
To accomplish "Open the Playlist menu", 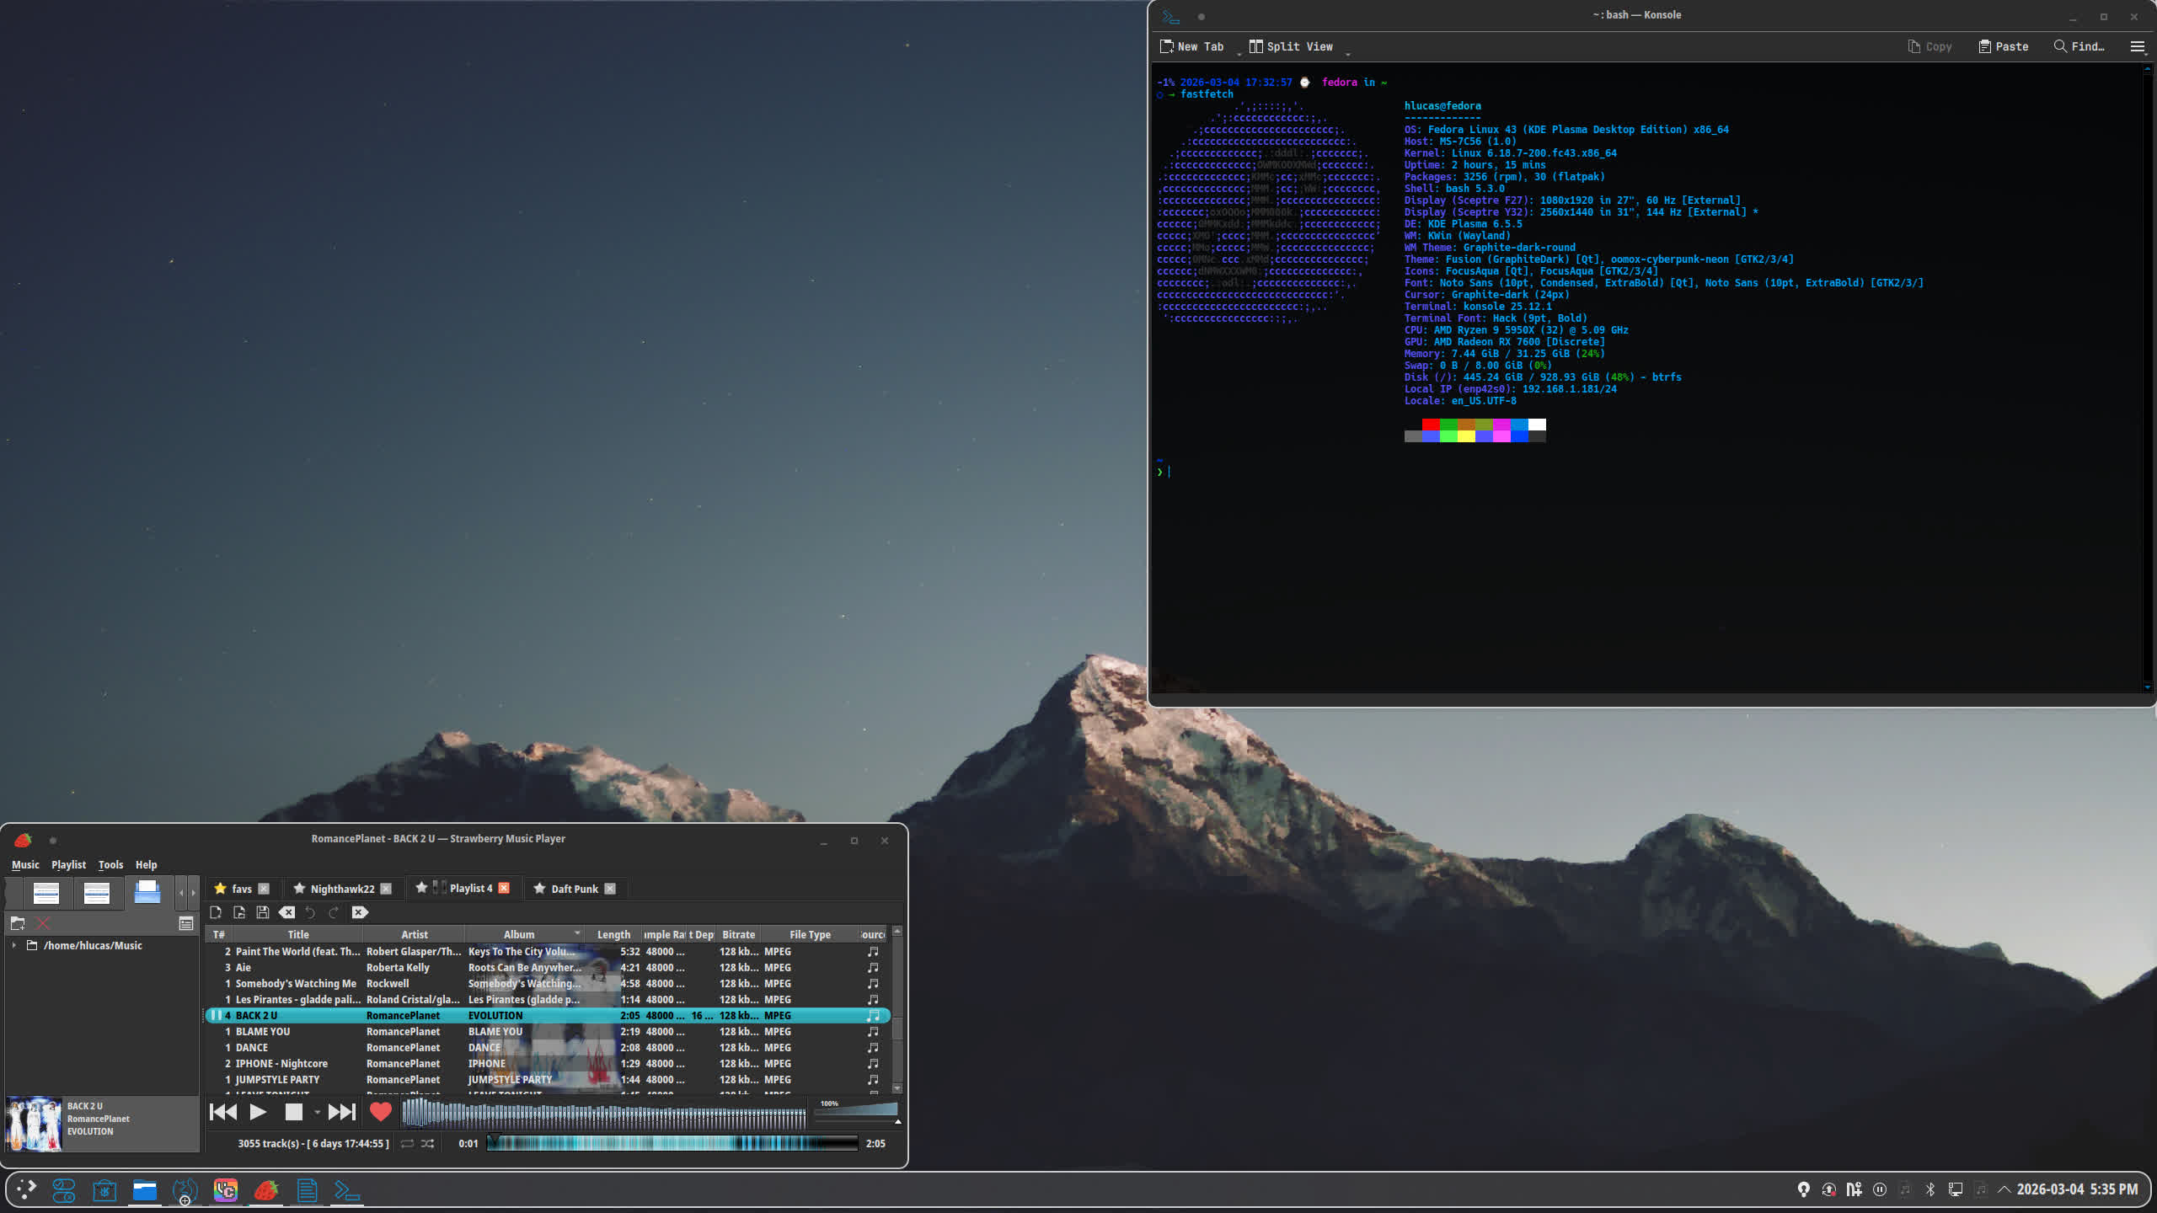I will pyautogui.click(x=68, y=865).
